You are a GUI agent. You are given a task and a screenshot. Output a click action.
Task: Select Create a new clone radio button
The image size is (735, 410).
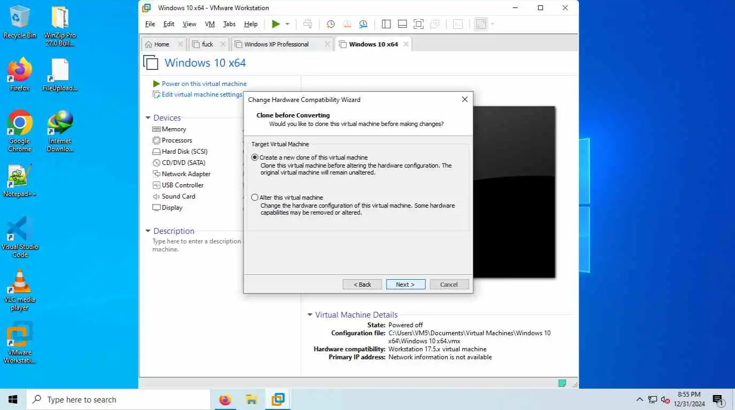click(x=255, y=157)
